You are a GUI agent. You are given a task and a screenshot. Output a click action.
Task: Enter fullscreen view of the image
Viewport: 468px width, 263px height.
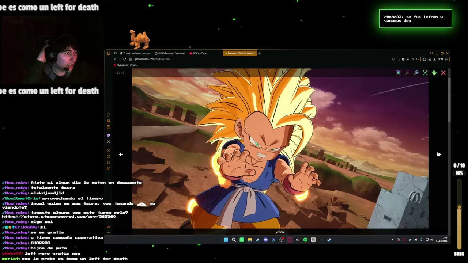425,73
